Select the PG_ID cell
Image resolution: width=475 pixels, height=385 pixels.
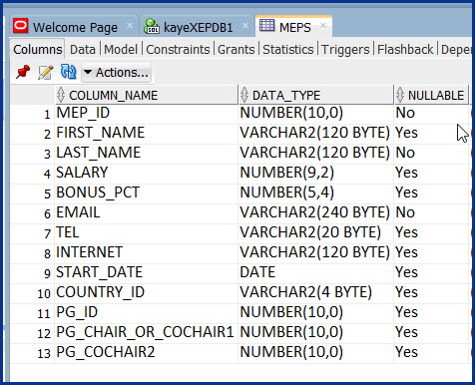[146, 313]
